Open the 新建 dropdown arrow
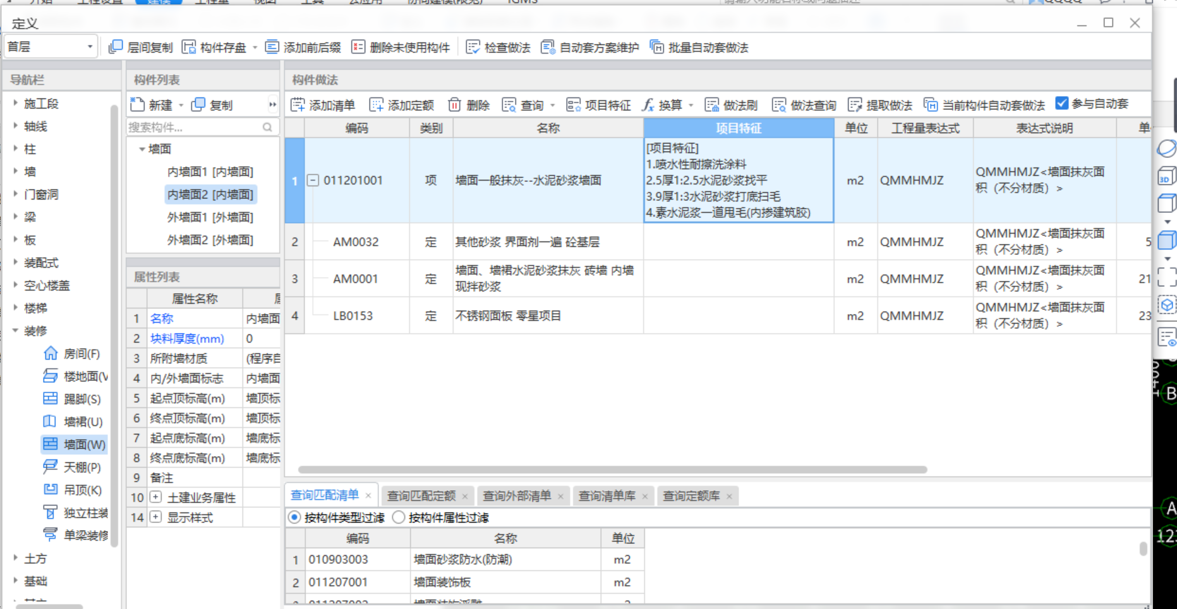 tap(181, 106)
